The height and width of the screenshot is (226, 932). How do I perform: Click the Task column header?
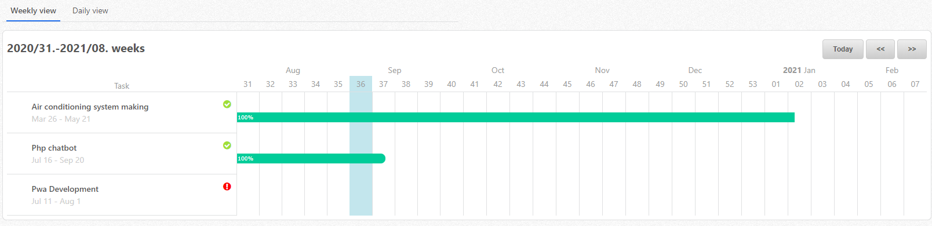click(x=122, y=86)
